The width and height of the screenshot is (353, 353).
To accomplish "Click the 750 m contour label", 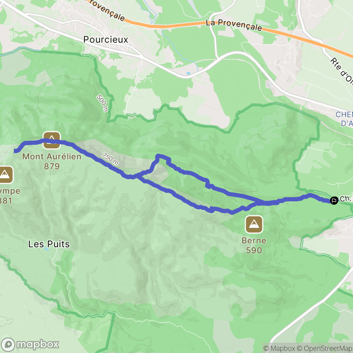I will pyautogui.click(x=110, y=159).
